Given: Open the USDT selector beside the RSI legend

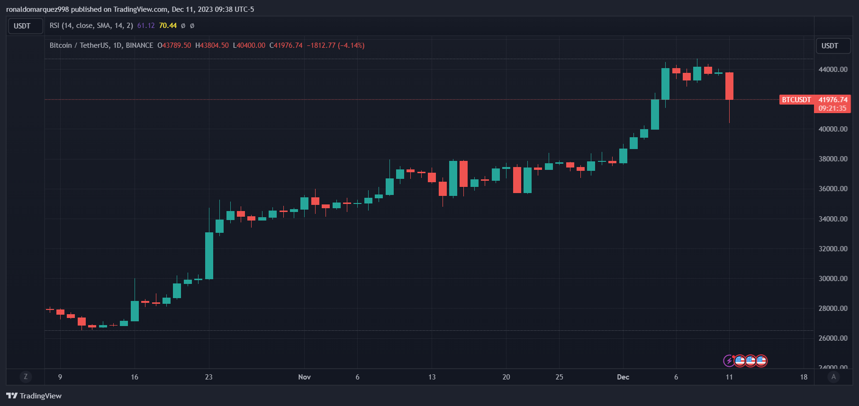Looking at the screenshot, I should [x=26, y=26].
